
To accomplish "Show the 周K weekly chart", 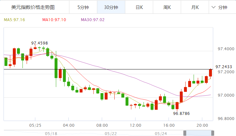I will pyautogui.click(x=167, y=7).
